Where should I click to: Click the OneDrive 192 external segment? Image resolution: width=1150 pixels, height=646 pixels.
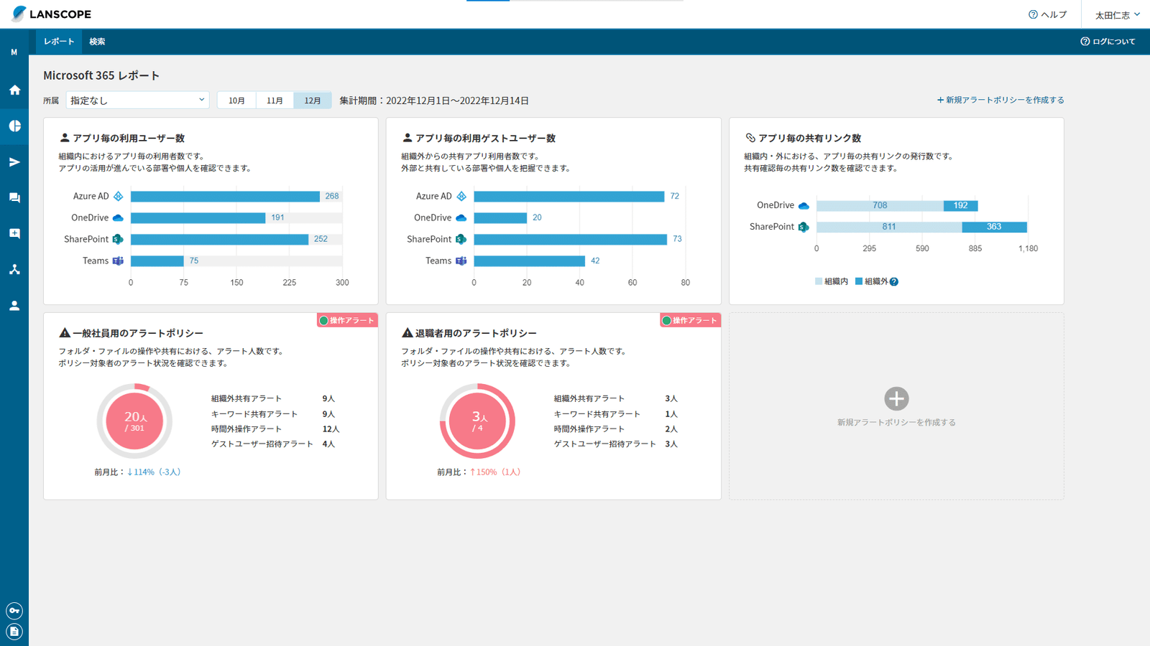(960, 205)
